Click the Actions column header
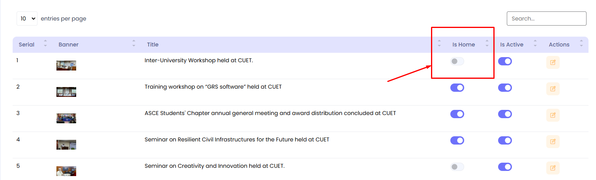This screenshot has width=596, height=180. [559, 45]
